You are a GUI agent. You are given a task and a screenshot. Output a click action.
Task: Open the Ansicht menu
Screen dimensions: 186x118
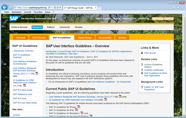click(x=28, y=12)
